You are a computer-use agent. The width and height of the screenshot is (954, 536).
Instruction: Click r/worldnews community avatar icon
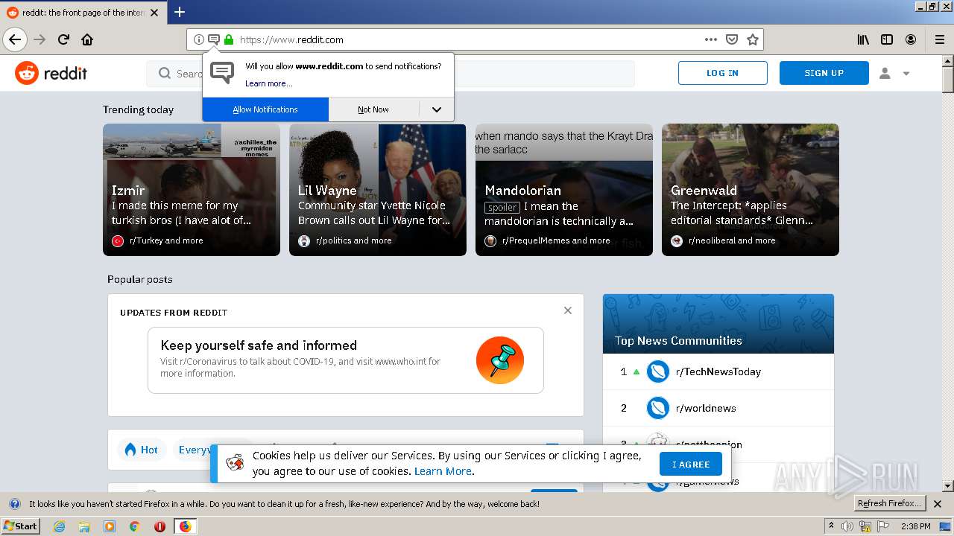pos(658,408)
